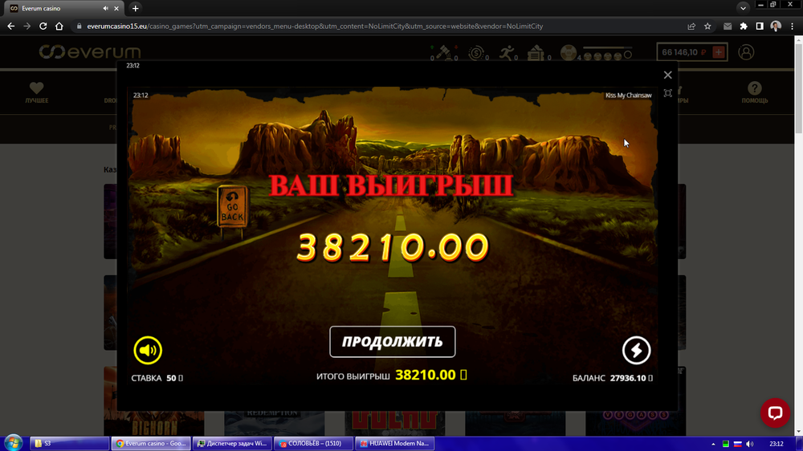This screenshot has height=451, width=803.
Task: Open the Chrome three-dot menu
Action: [x=792, y=26]
